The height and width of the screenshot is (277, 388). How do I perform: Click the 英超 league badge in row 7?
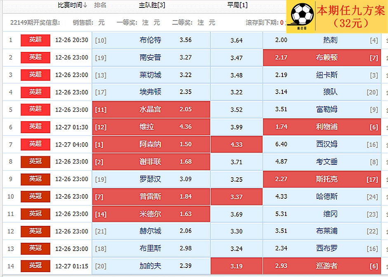(35, 144)
